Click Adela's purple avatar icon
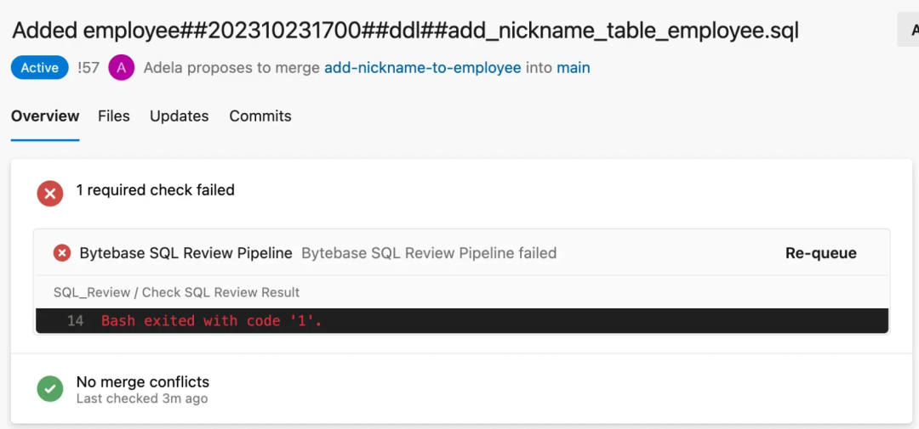This screenshot has width=919, height=429. 122,68
